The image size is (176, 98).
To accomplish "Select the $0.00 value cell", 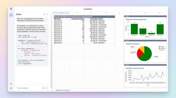I will pyautogui.click(x=91, y=43).
